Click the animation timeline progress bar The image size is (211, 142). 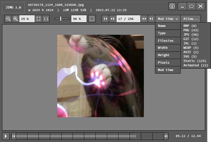point(90,136)
